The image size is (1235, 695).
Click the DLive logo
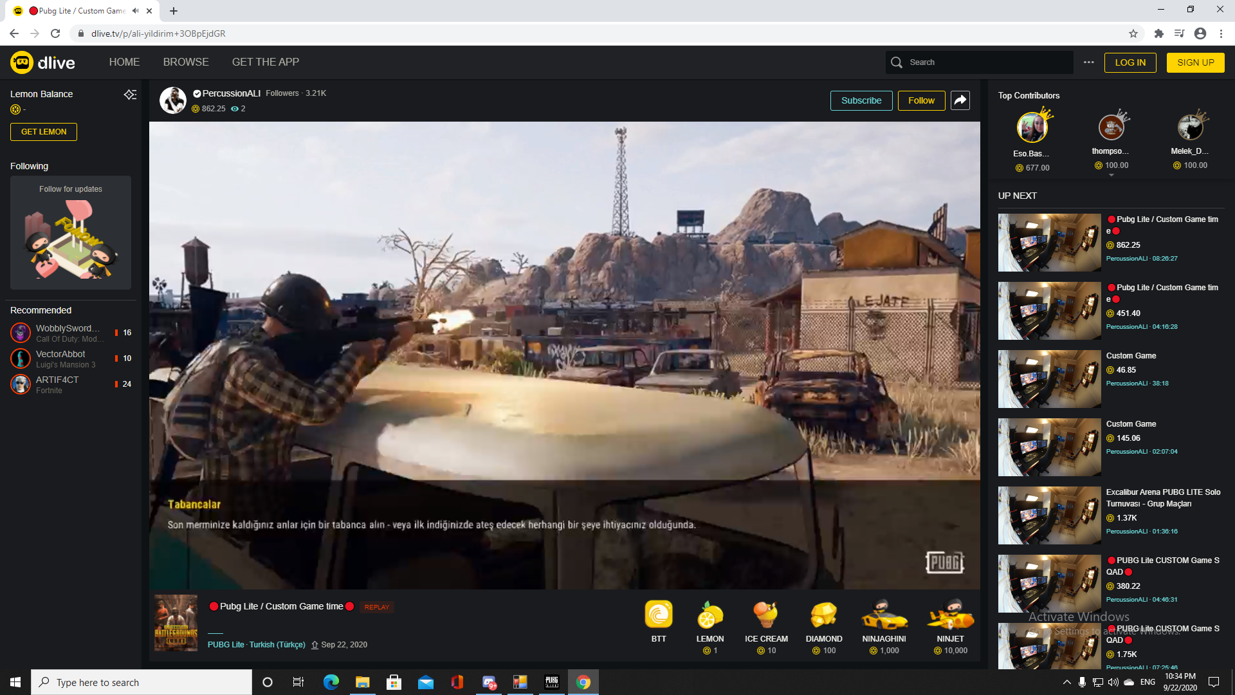[42, 62]
